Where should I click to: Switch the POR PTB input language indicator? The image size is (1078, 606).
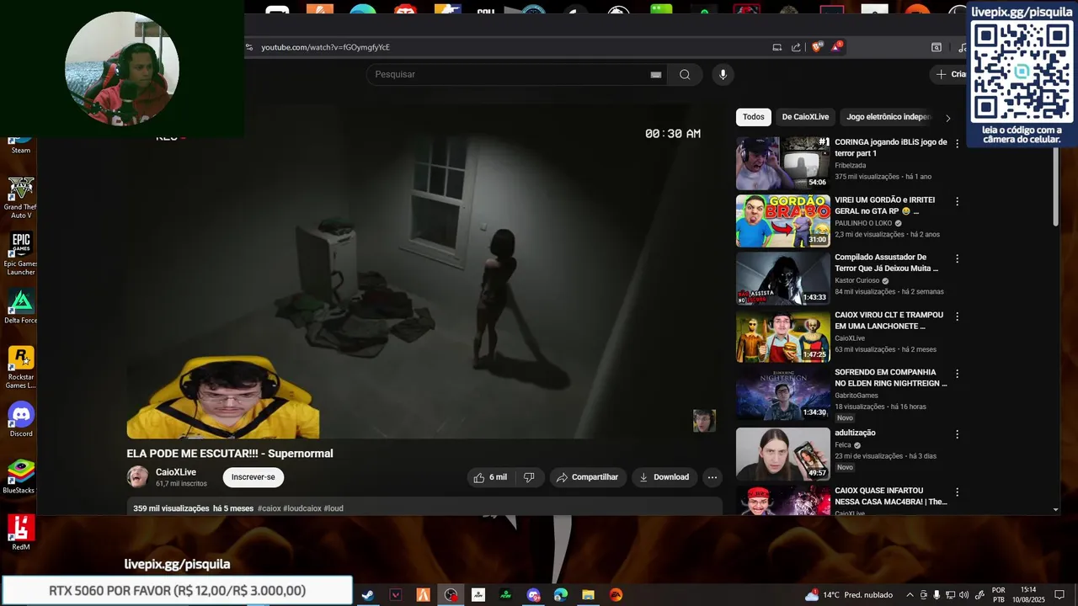click(x=999, y=595)
